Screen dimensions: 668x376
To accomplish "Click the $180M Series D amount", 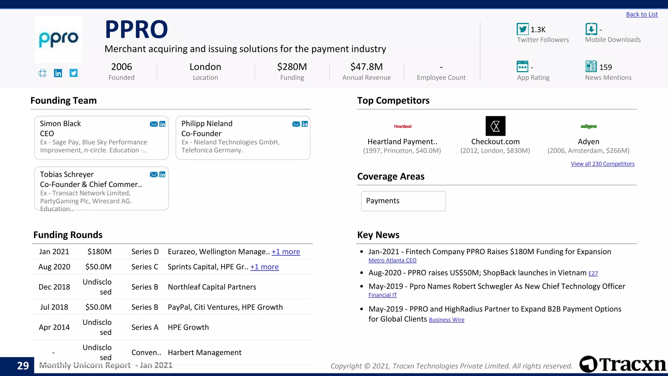I will pos(99,252).
